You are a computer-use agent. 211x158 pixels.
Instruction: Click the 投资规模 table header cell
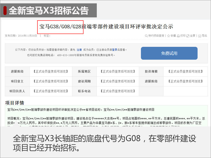pos(151,71)
